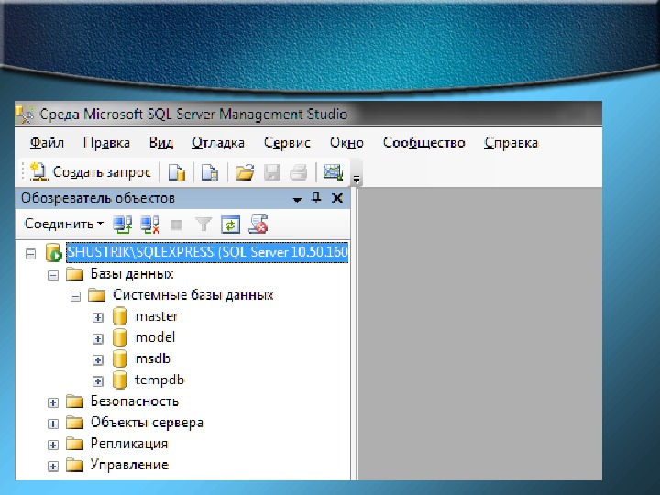Open the Вид menu
The image size is (660, 495).
click(x=161, y=143)
